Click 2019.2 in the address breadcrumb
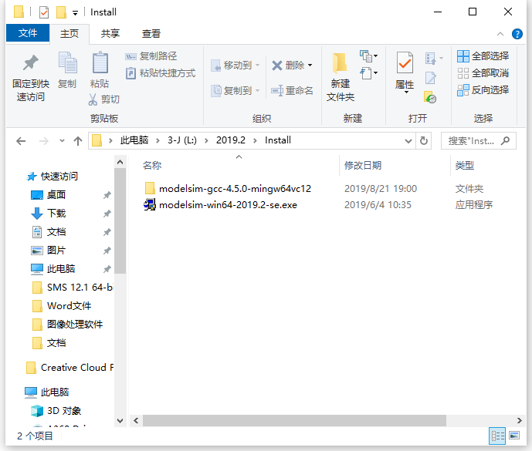Viewport: 532px width, 451px height. point(231,140)
